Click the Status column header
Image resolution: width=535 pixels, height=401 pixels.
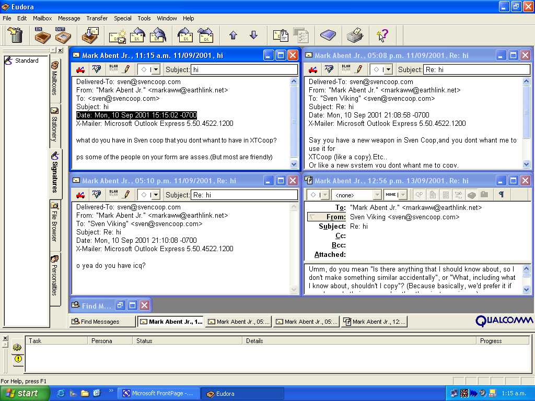point(188,340)
